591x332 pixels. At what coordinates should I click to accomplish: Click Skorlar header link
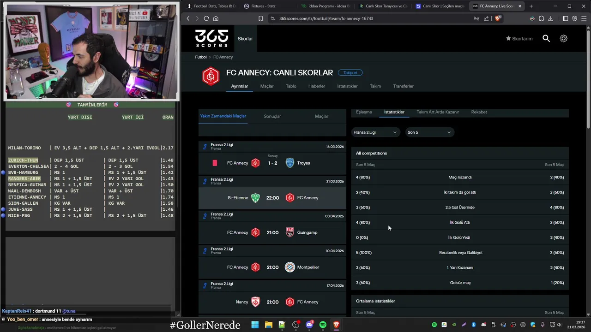245,39
